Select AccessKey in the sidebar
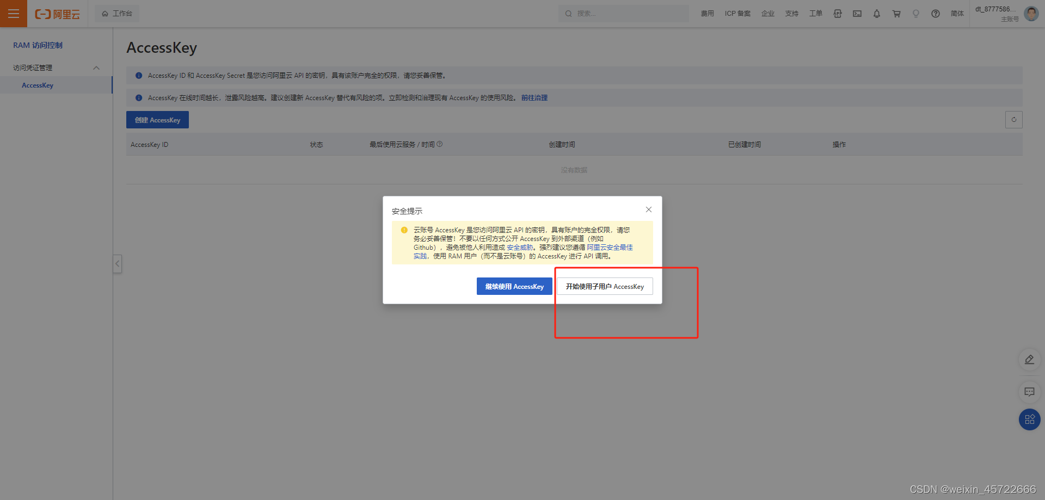1045x500 pixels. click(x=38, y=85)
